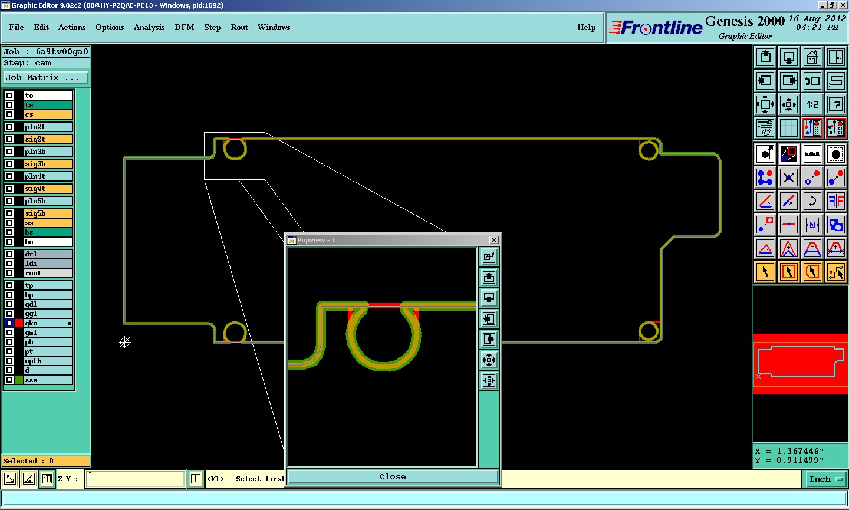Click the octagon feature selection filter icon

coord(836,154)
